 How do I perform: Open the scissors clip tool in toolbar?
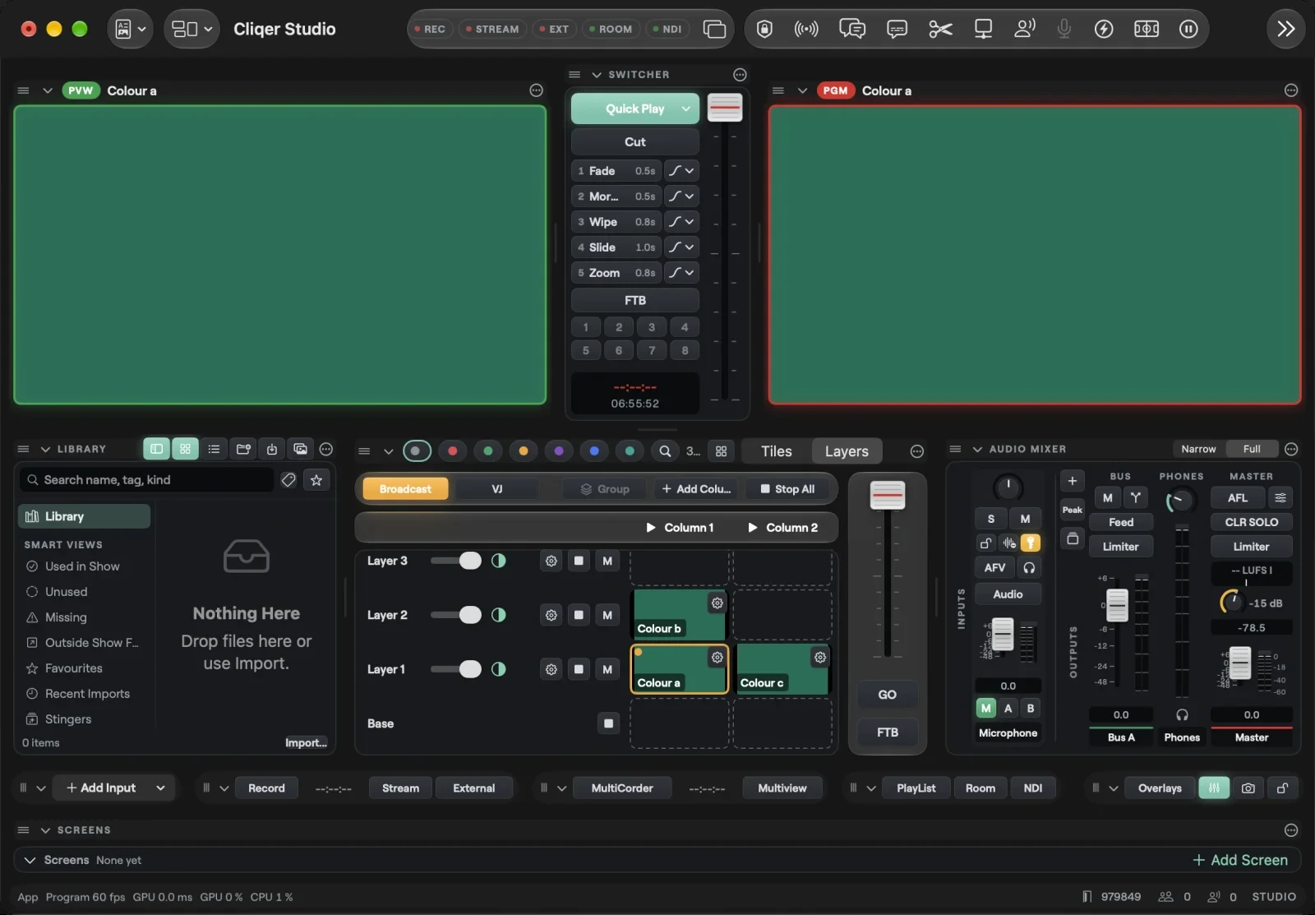[940, 30]
